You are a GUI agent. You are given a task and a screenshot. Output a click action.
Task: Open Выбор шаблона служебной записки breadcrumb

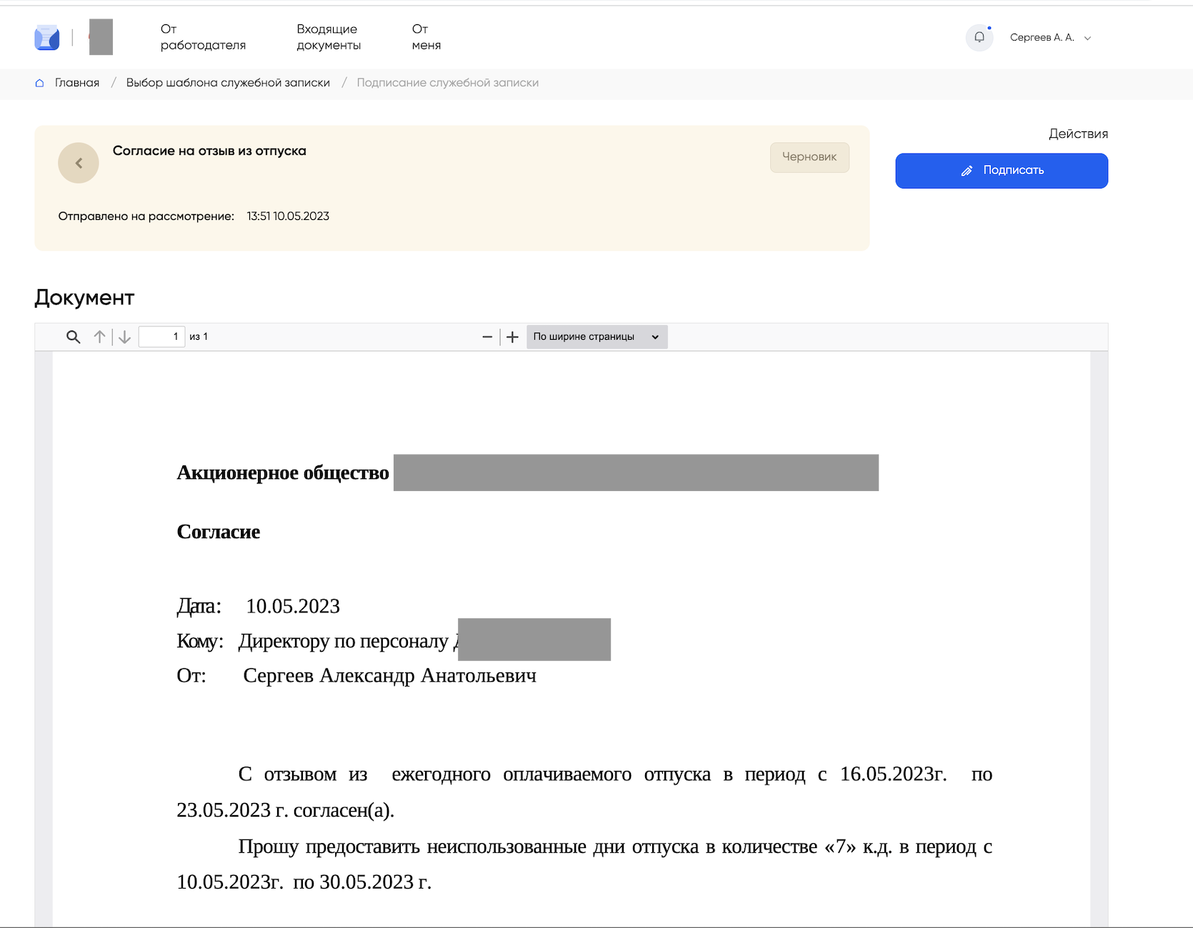click(x=228, y=83)
